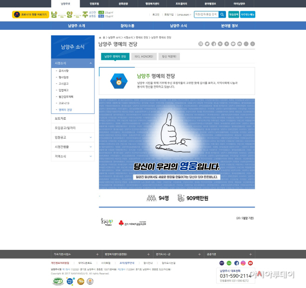Click the 개인정보처리방침 footer link
The width and height of the screenshot is (306, 288).
(x=60, y=263)
